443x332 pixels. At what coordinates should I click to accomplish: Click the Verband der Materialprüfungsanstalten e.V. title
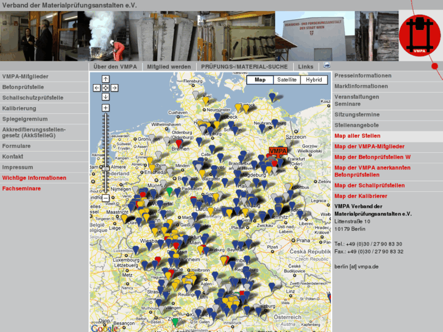tap(69, 5)
